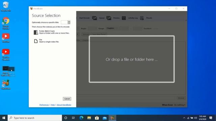Click Start Encode in HandBrake toolbar
The image size is (216, 121).
pyautogui.click(x=84, y=18)
